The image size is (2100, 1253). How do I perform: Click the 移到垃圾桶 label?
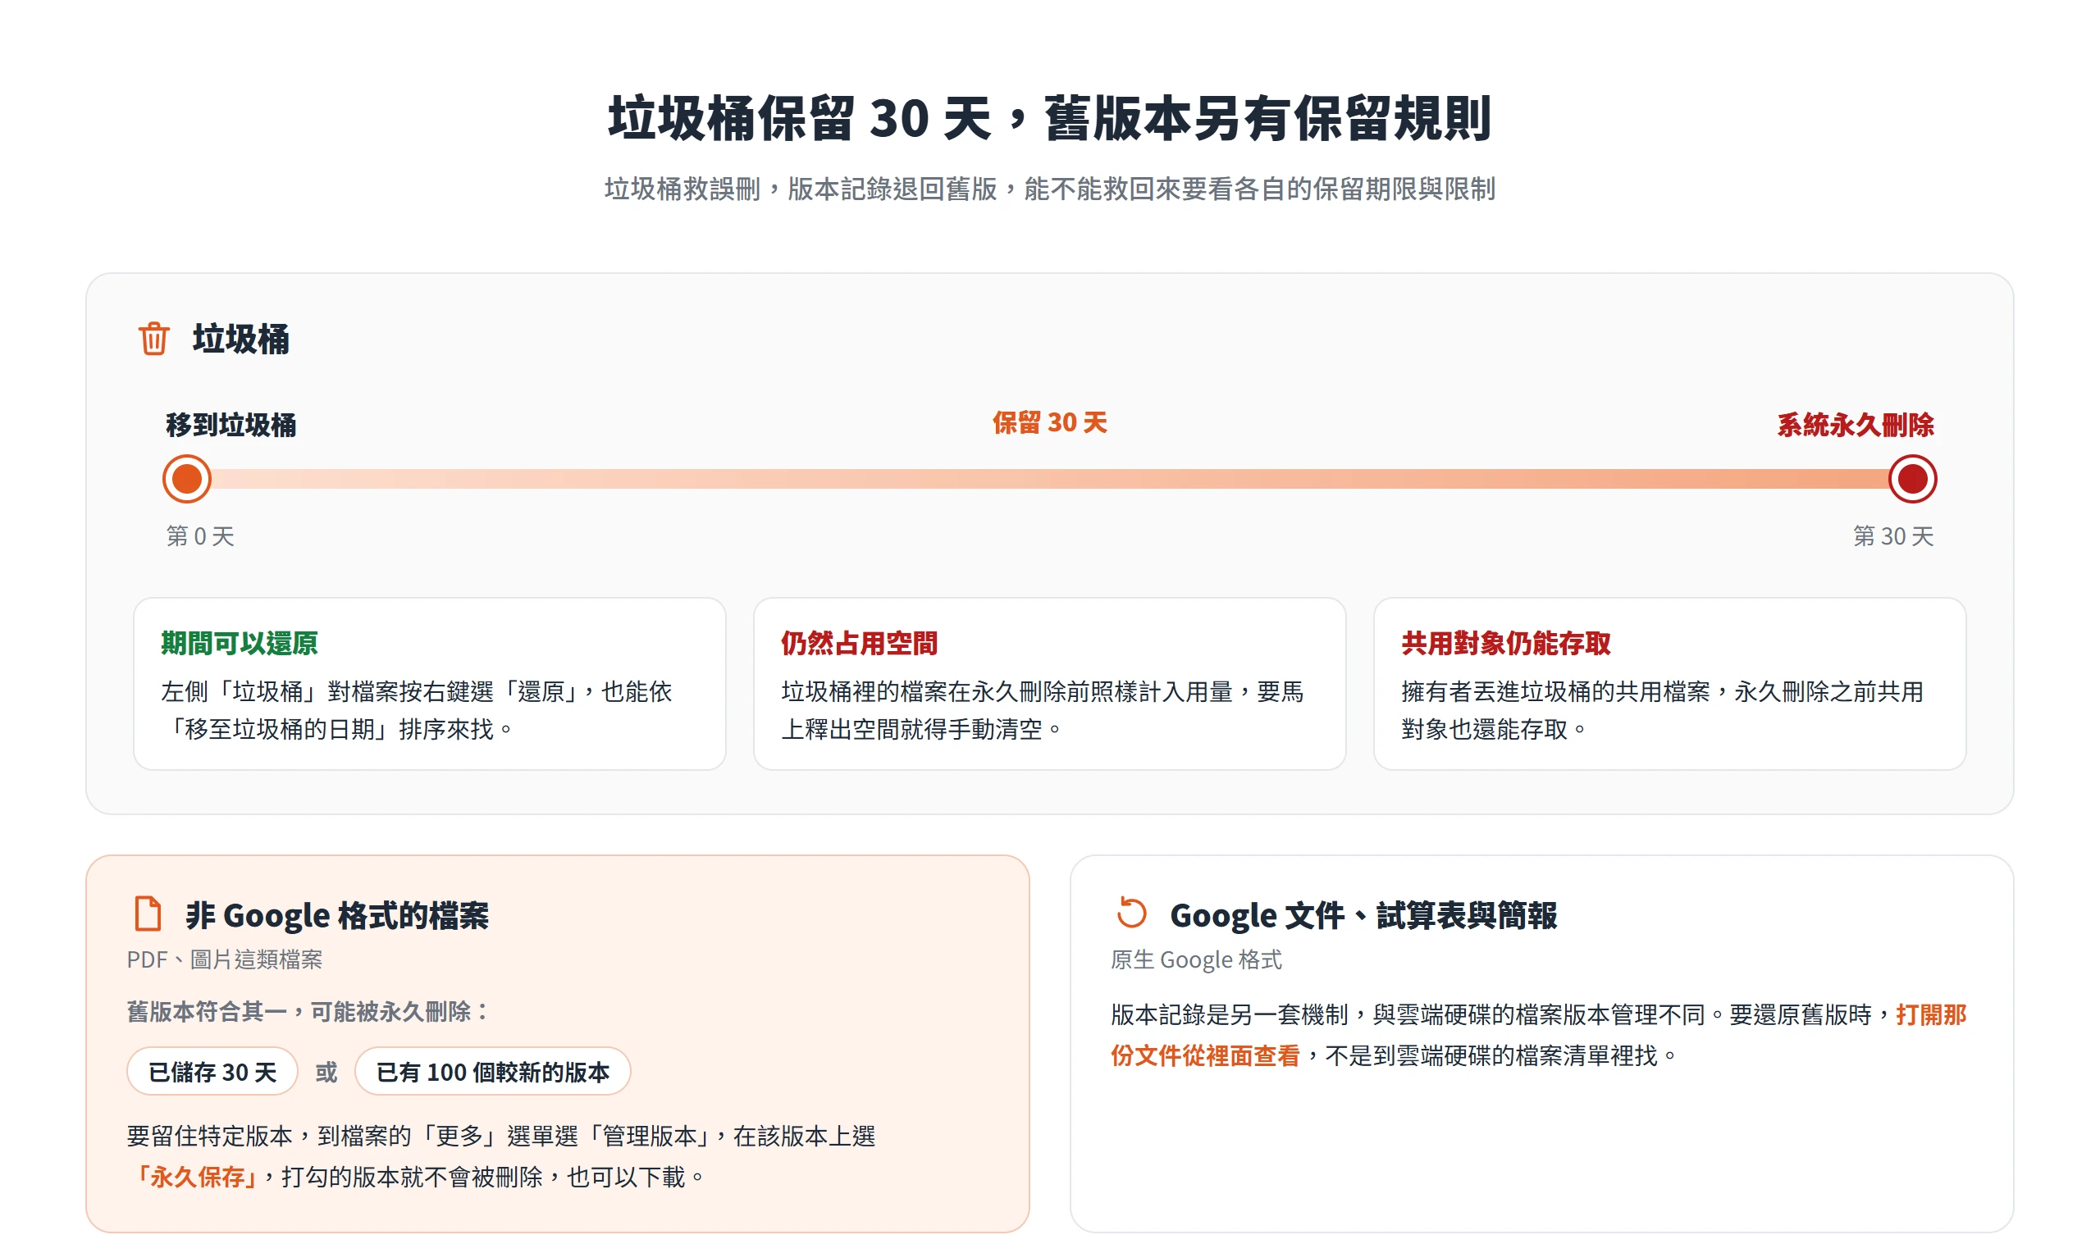tap(231, 425)
